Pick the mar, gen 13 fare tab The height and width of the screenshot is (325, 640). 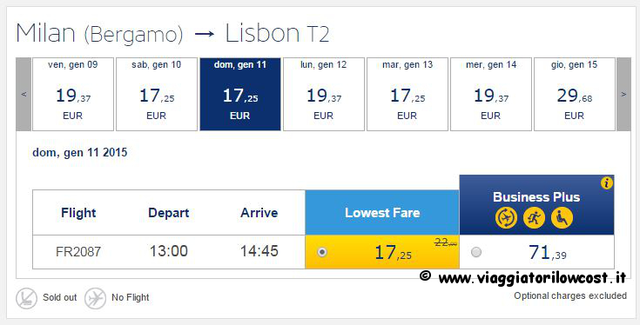click(x=408, y=94)
